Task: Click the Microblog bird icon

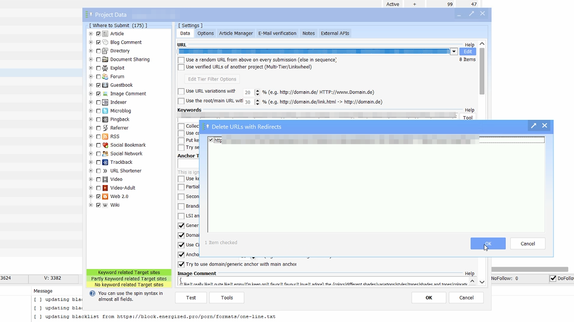Action: tap(105, 111)
